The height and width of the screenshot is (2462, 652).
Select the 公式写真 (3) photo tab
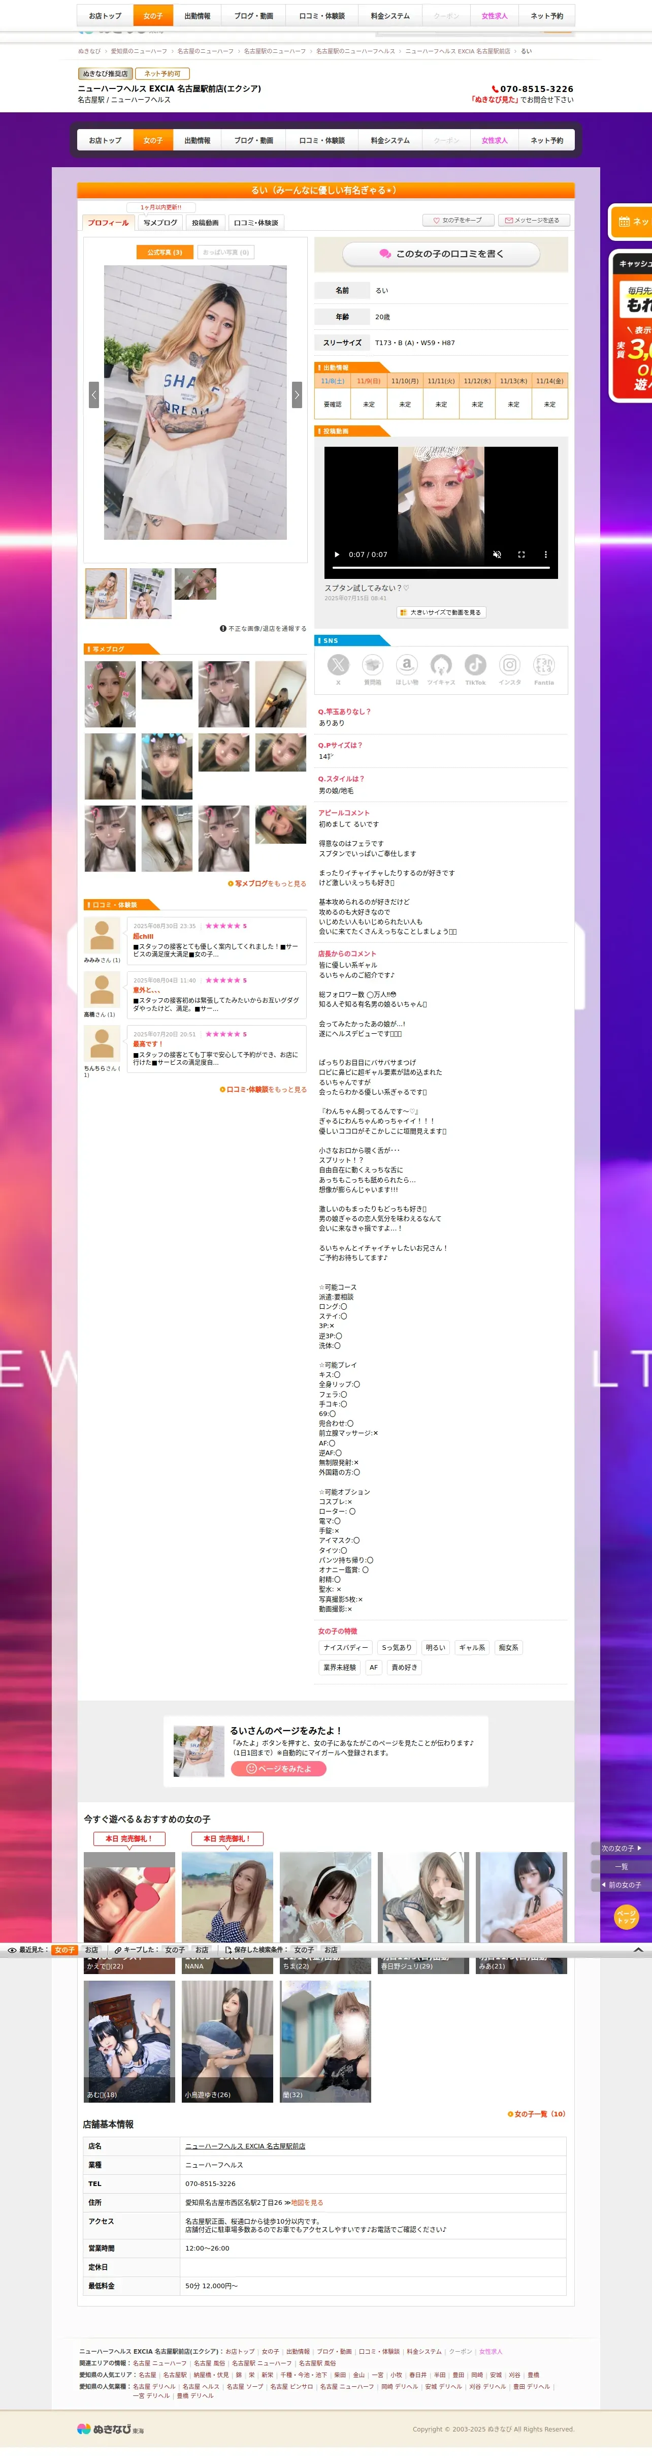pos(164,252)
